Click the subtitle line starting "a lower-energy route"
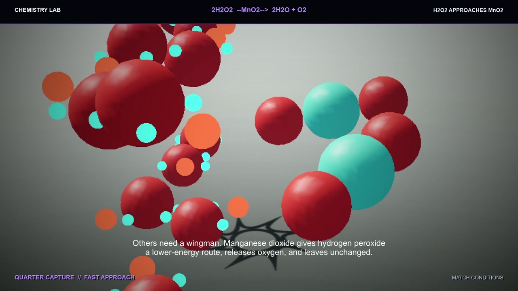The image size is (518, 291). pos(259,252)
